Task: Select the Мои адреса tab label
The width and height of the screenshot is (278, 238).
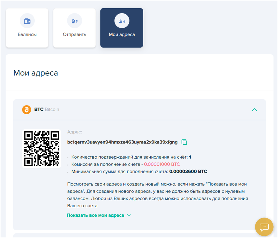Action: [x=122, y=35]
